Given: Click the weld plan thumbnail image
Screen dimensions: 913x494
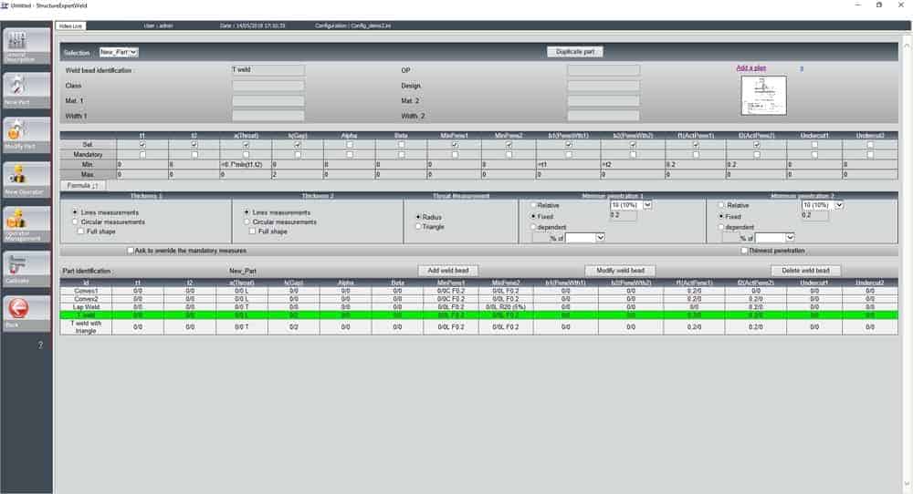Looking at the screenshot, I should [762, 95].
